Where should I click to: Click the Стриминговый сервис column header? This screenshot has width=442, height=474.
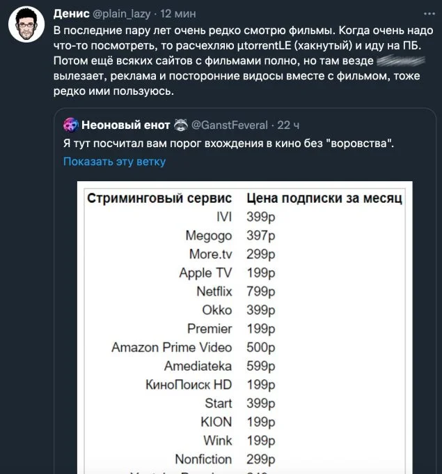[x=159, y=198]
